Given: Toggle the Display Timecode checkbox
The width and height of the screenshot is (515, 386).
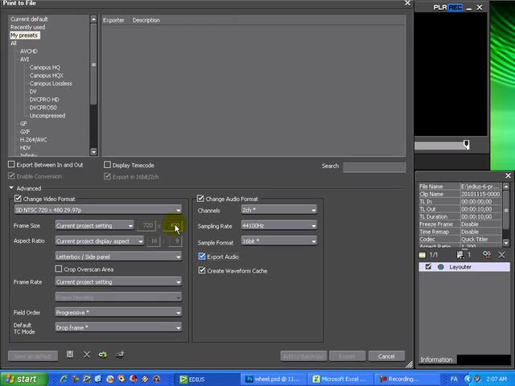Looking at the screenshot, I should click(107, 165).
